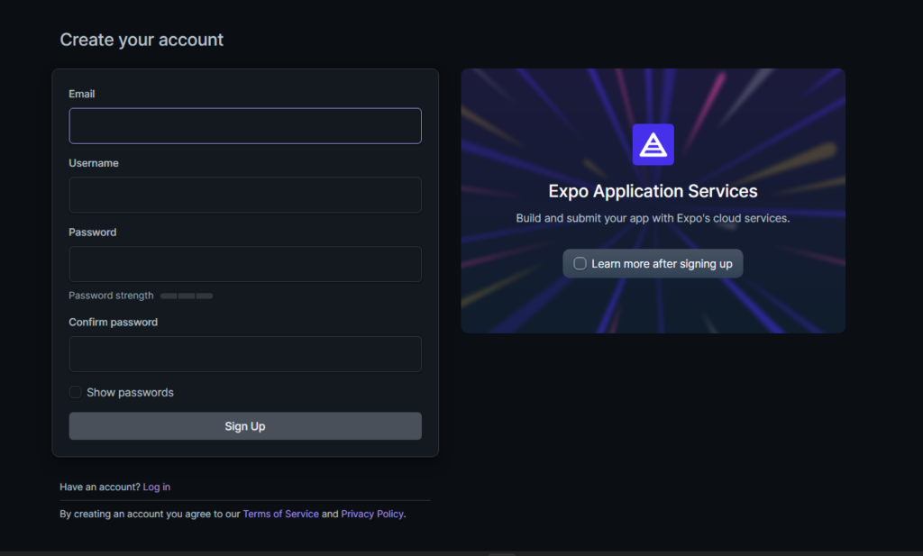Open the Terms of Service link
Image resolution: width=923 pixels, height=556 pixels.
(280, 515)
